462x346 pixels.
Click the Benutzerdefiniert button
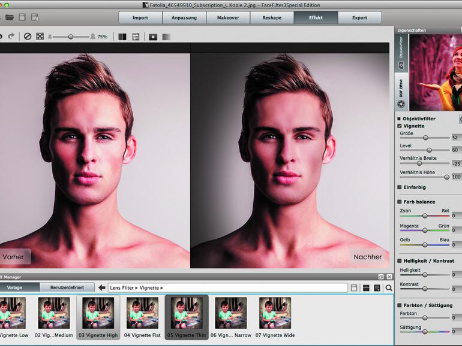(x=67, y=288)
